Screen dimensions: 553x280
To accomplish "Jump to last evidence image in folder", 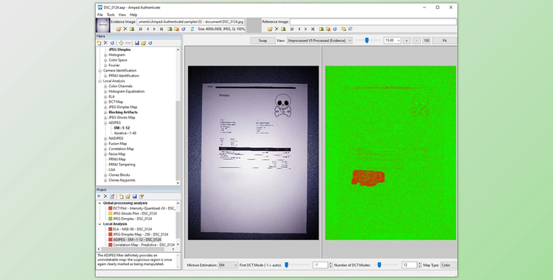I will [161, 29].
